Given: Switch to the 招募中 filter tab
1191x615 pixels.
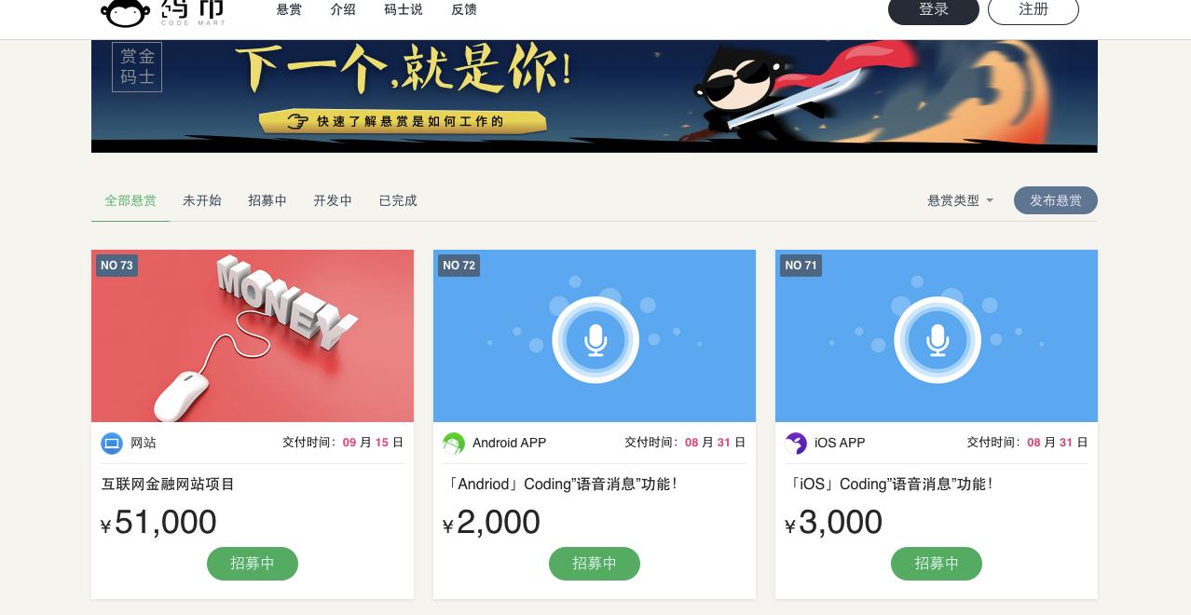Looking at the screenshot, I should (x=267, y=200).
